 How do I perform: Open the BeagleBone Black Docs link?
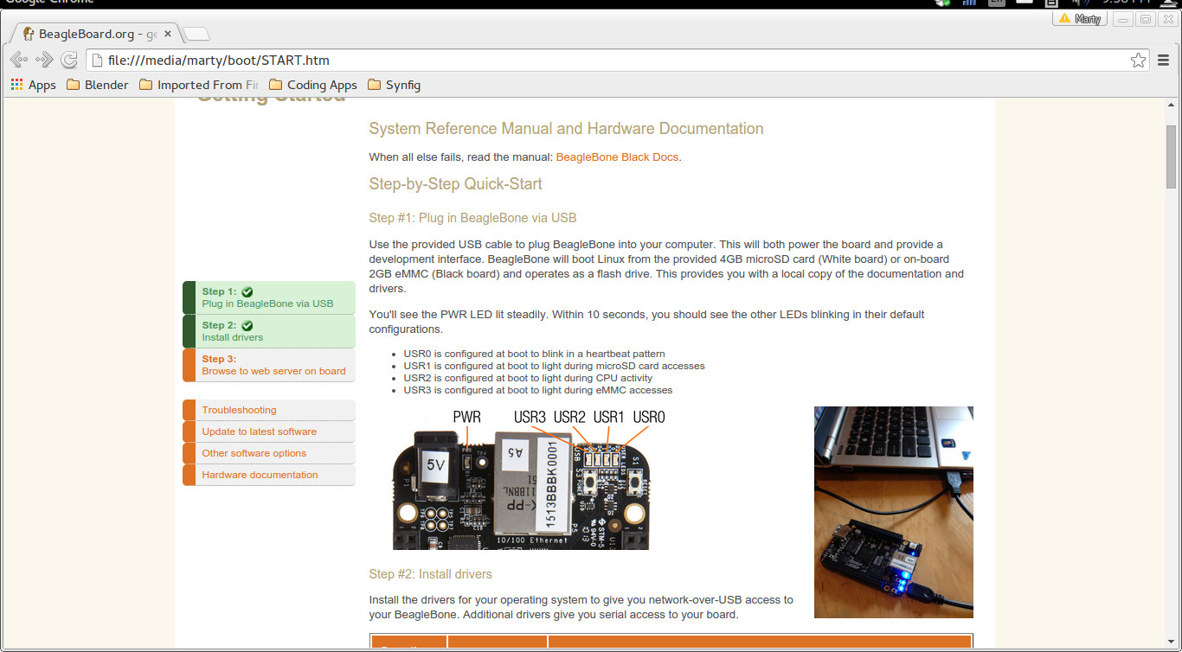pyautogui.click(x=617, y=157)
